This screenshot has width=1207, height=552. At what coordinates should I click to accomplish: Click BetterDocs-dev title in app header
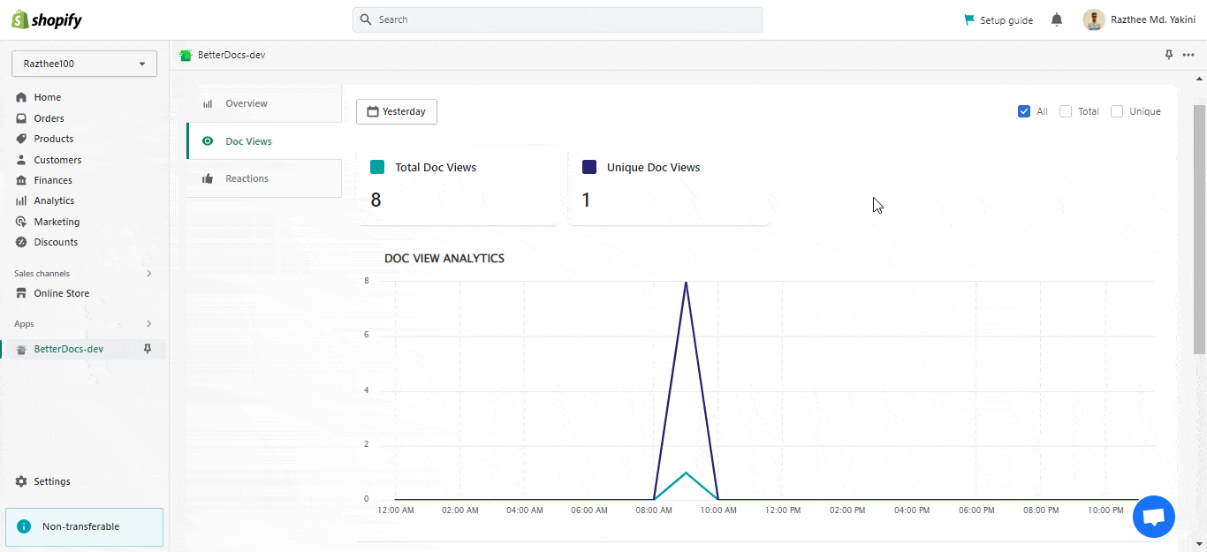[x=232, y=55]
